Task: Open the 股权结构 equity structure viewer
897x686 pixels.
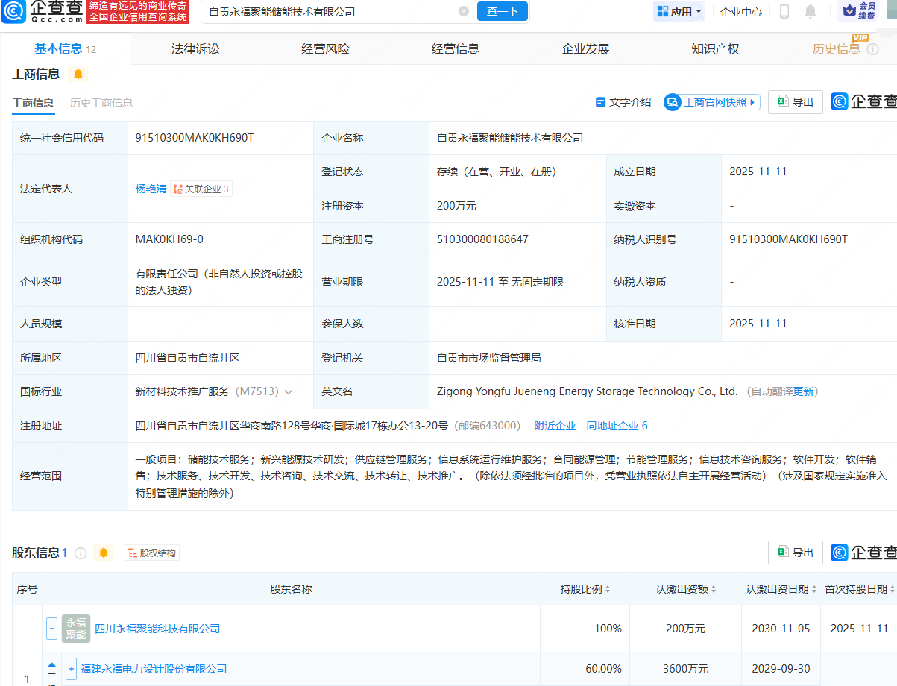Action: pyautogui.click(x=152, y=553)
